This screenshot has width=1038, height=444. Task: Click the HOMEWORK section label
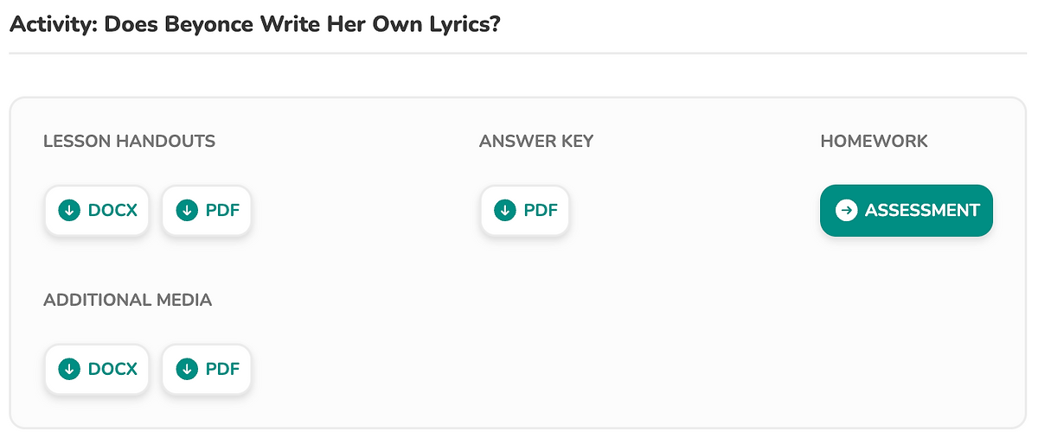[874, 141]
